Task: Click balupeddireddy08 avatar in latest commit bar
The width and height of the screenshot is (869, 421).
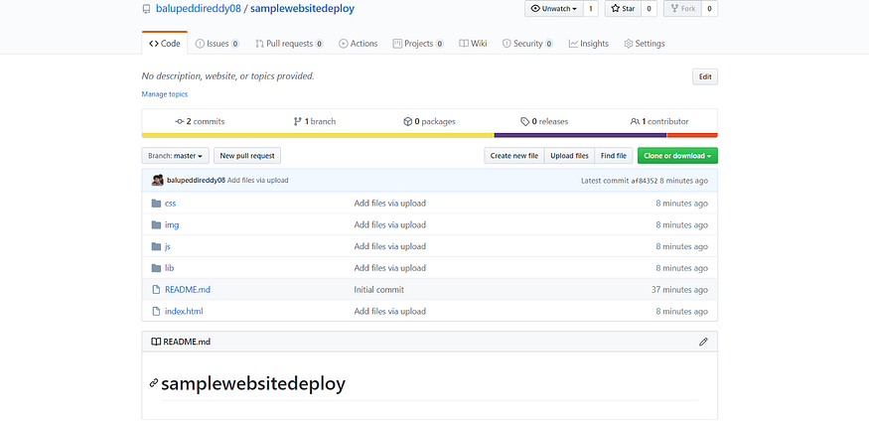Action: point(157,180)
